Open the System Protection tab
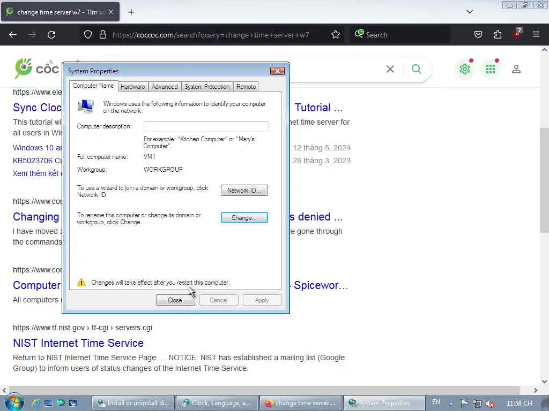The height and width of the screenshot is (411, 549). click(x=207, y=87)
